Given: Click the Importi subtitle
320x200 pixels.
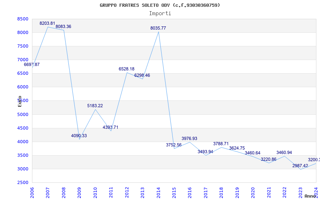Looking at the screenshot, I should [x=160, y=14].
